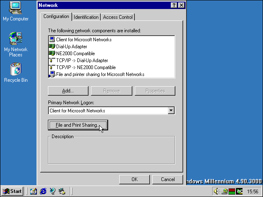Switch to the Access Control tab
This screenshot has height=197, width=263.
click(118, 17)
